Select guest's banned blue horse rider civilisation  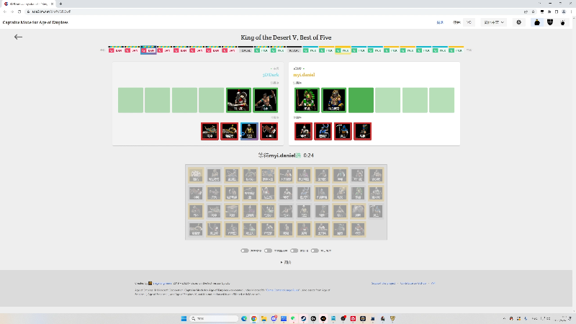pyautogui.click(x=323, y=131)
